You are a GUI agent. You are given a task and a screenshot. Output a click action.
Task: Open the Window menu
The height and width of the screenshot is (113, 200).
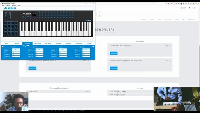(14, 6)
